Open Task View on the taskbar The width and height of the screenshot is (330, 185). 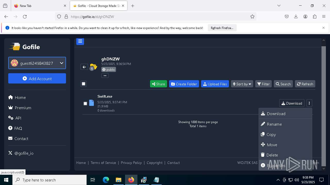click(93, 180)
